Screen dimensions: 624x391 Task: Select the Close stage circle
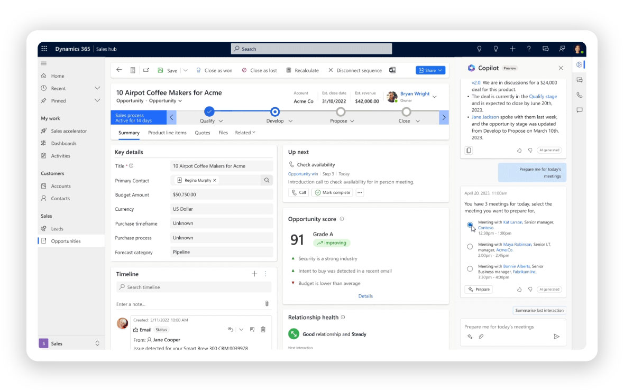pos(406,112)
